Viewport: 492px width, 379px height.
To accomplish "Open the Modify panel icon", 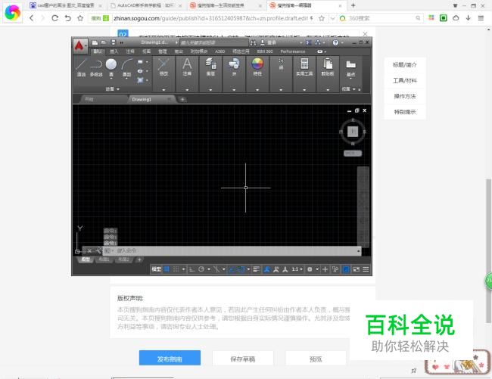I will pyautogui.click(x=163, y=67).
